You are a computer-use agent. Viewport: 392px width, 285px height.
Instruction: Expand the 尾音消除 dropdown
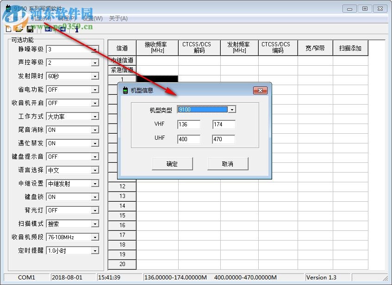[95, 130]
